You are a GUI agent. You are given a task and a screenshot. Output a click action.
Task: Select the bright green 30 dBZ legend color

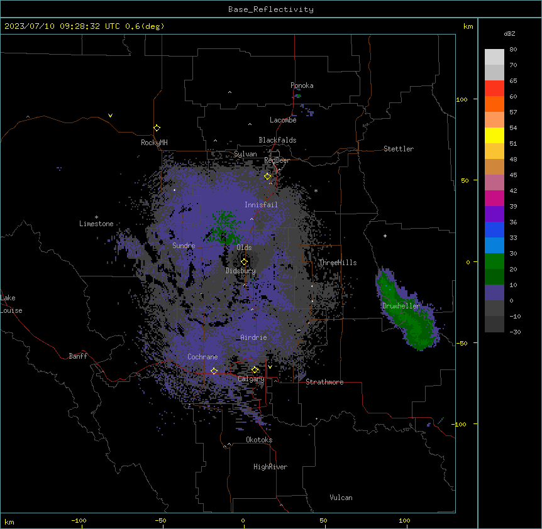point(494,261)
